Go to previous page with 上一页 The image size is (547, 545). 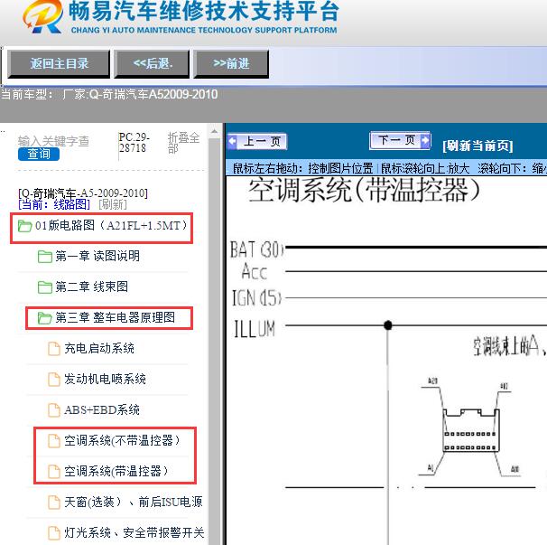(257, 142)
